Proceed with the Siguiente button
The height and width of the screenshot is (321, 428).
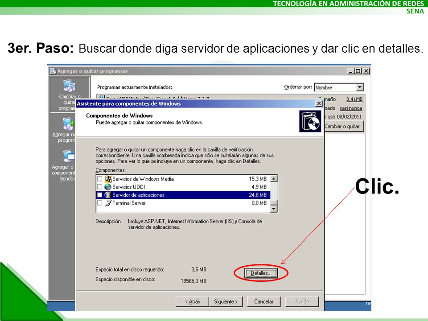(226, 302)
